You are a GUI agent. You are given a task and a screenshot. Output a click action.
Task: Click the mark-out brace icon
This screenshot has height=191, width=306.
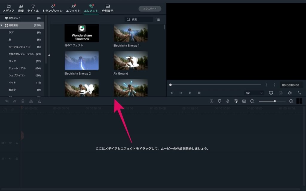point(274,85)
